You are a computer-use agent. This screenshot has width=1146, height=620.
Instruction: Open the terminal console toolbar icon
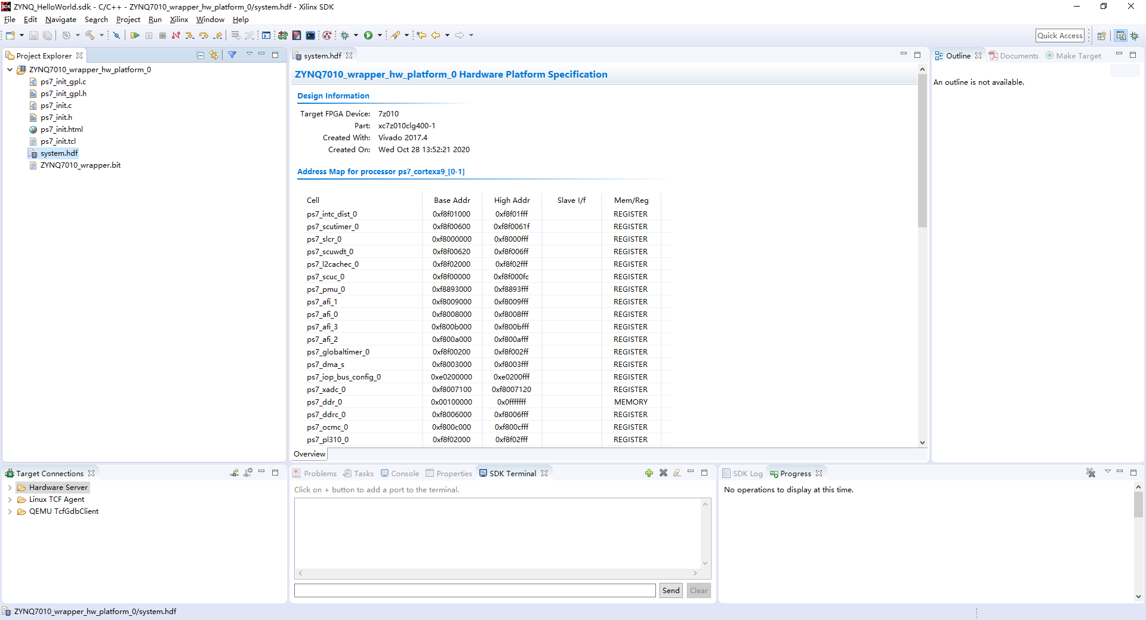[266, 36]
